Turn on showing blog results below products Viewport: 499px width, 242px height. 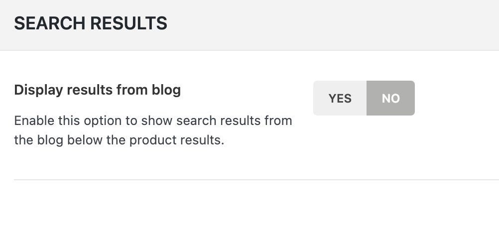pyautogui.click(x=340, y=98)
